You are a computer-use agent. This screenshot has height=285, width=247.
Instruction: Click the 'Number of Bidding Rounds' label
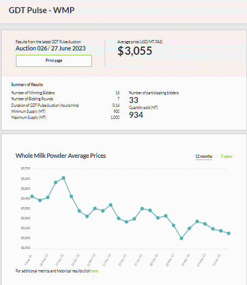[32, 99]
